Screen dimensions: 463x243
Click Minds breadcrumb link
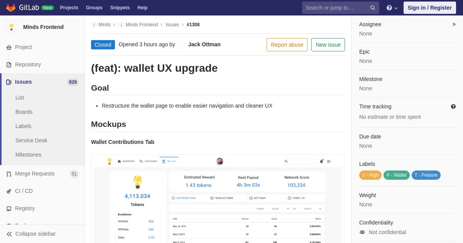pos(105,25)
